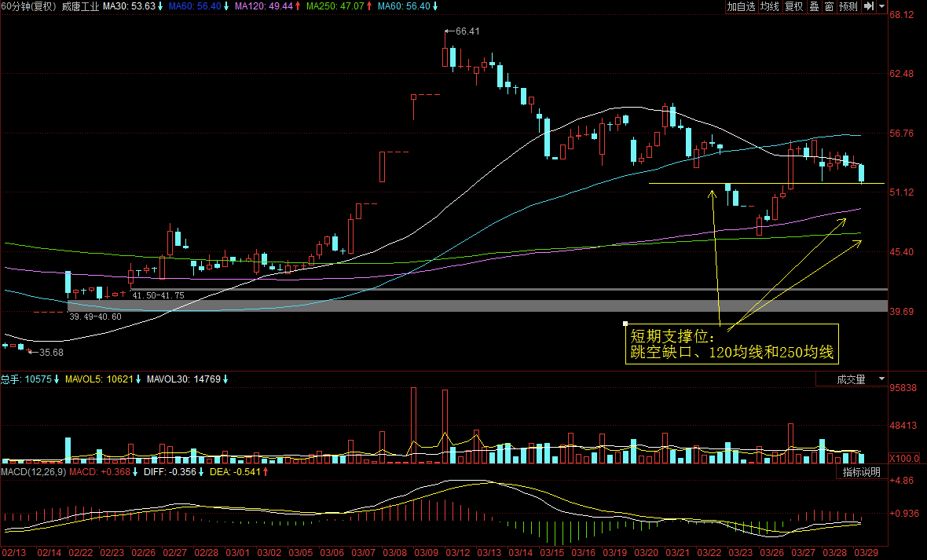
Task: Open the top-right toolbar dropdown arrow
Action: pyautogui.click(x=882, y=6)
